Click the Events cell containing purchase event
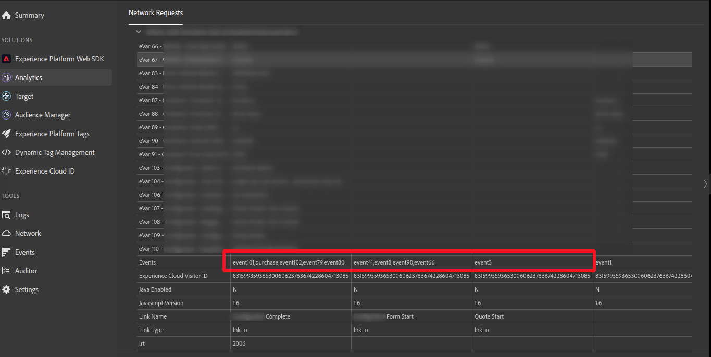 289,262
